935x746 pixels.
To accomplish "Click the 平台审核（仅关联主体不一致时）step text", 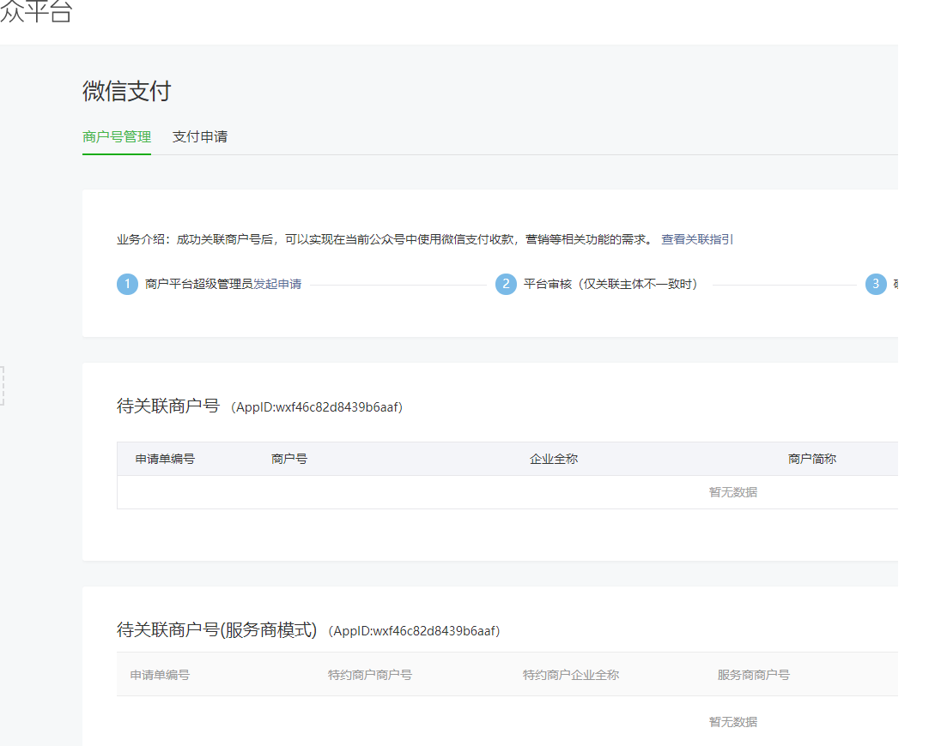I will pyautogui.click(x=610, y=284).
